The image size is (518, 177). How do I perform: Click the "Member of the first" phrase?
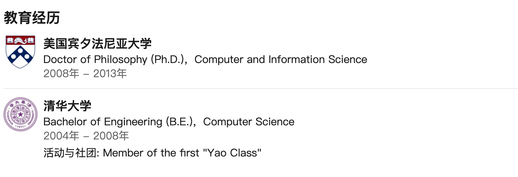151,153
